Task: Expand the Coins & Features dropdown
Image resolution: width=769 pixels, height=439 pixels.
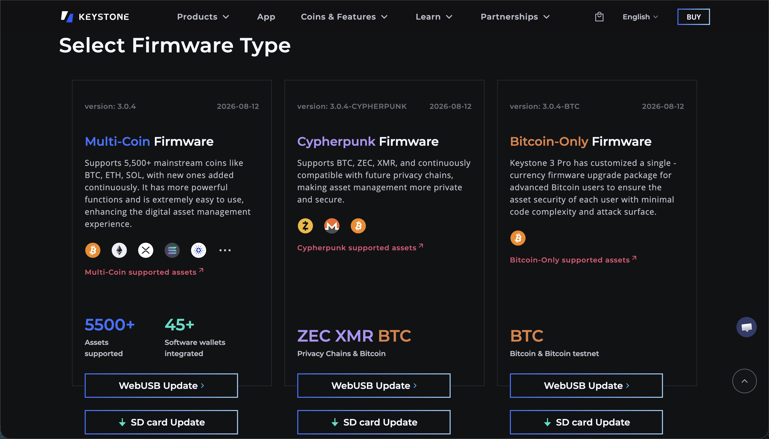Action: point(344,17)
